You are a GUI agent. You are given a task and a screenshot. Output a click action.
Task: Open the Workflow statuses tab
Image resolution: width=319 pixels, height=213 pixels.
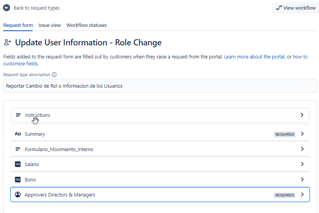coord(86,25)
